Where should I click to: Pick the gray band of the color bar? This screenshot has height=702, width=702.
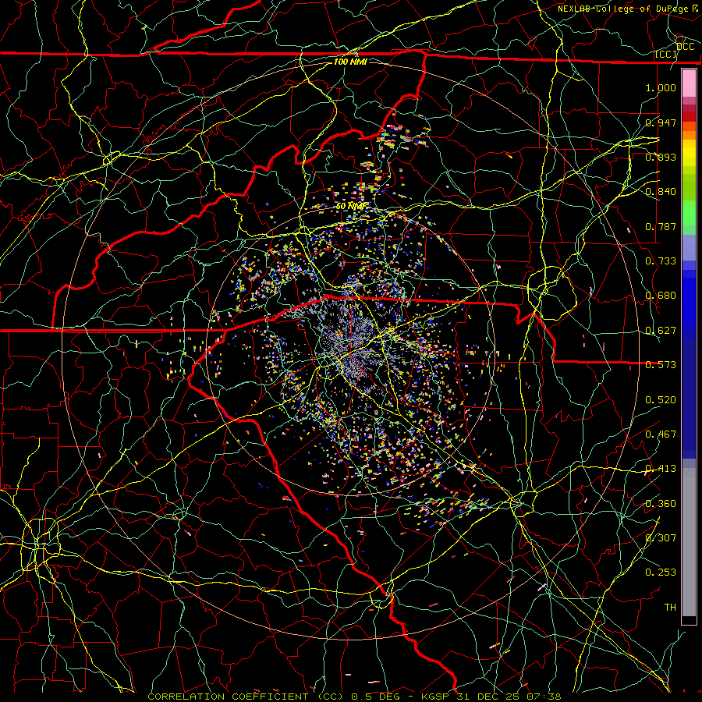pyautogui.click(x=689, y=542)
